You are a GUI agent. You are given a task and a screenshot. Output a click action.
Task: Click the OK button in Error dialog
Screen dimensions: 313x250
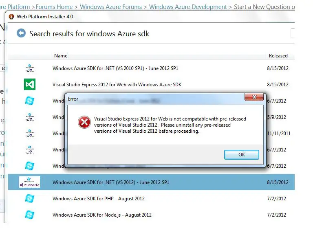click(242, 154)
